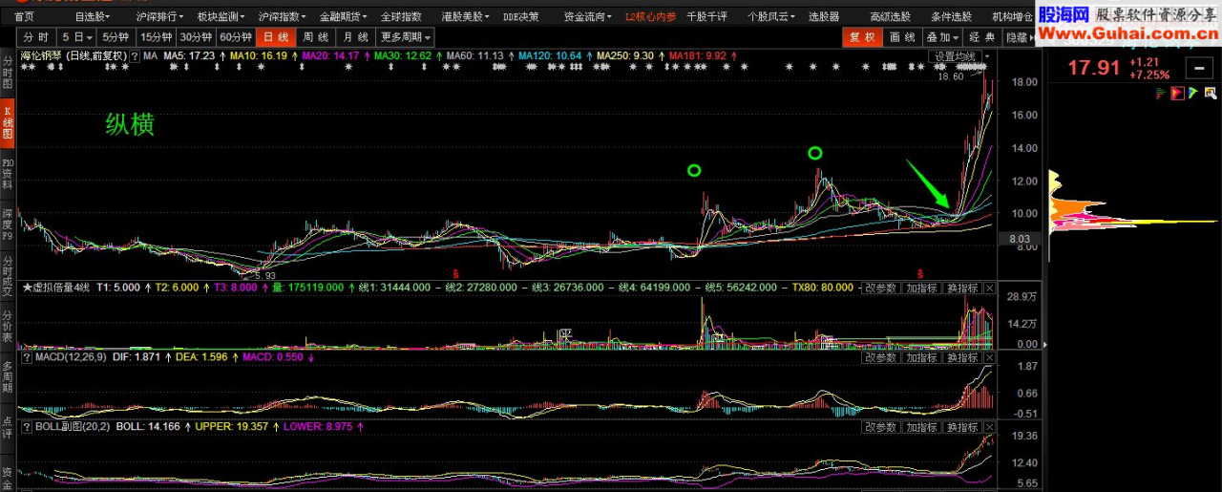Expand the 板块监测 dropdown menu

(x=221, y=16)
